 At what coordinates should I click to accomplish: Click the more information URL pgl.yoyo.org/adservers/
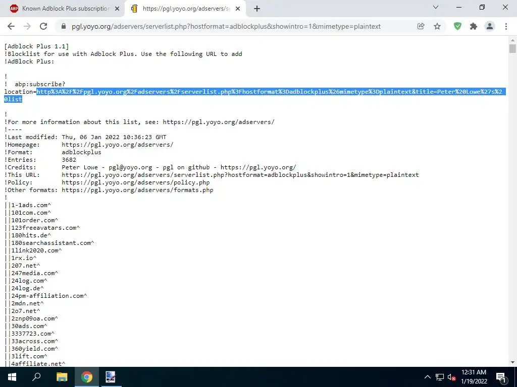[x=218, y=122]
